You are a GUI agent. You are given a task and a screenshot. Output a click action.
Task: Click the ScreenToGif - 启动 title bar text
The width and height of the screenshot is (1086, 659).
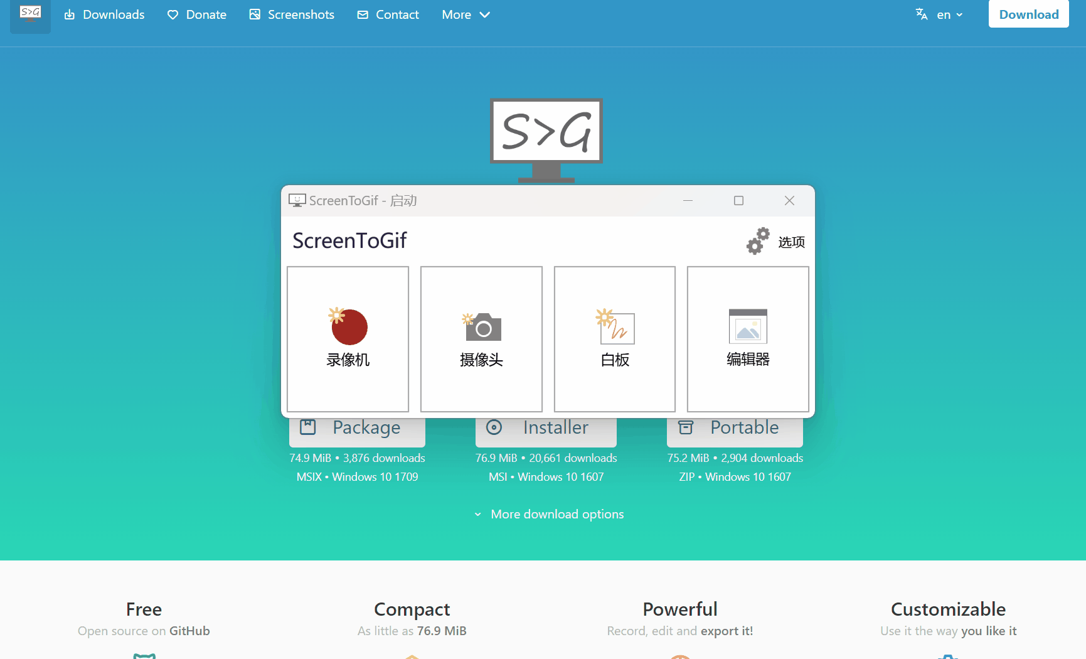(363, 201)
